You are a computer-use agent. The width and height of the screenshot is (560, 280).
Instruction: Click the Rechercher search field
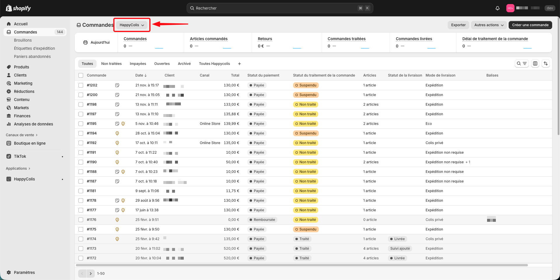pyautogui.click(x=274, y=8)
